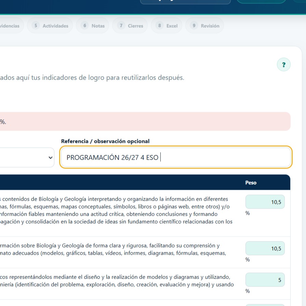Click the wide outlined box in the dark header
Image resolution: width=306 pixels, height=306 pixels.
[x=185, y=2]
